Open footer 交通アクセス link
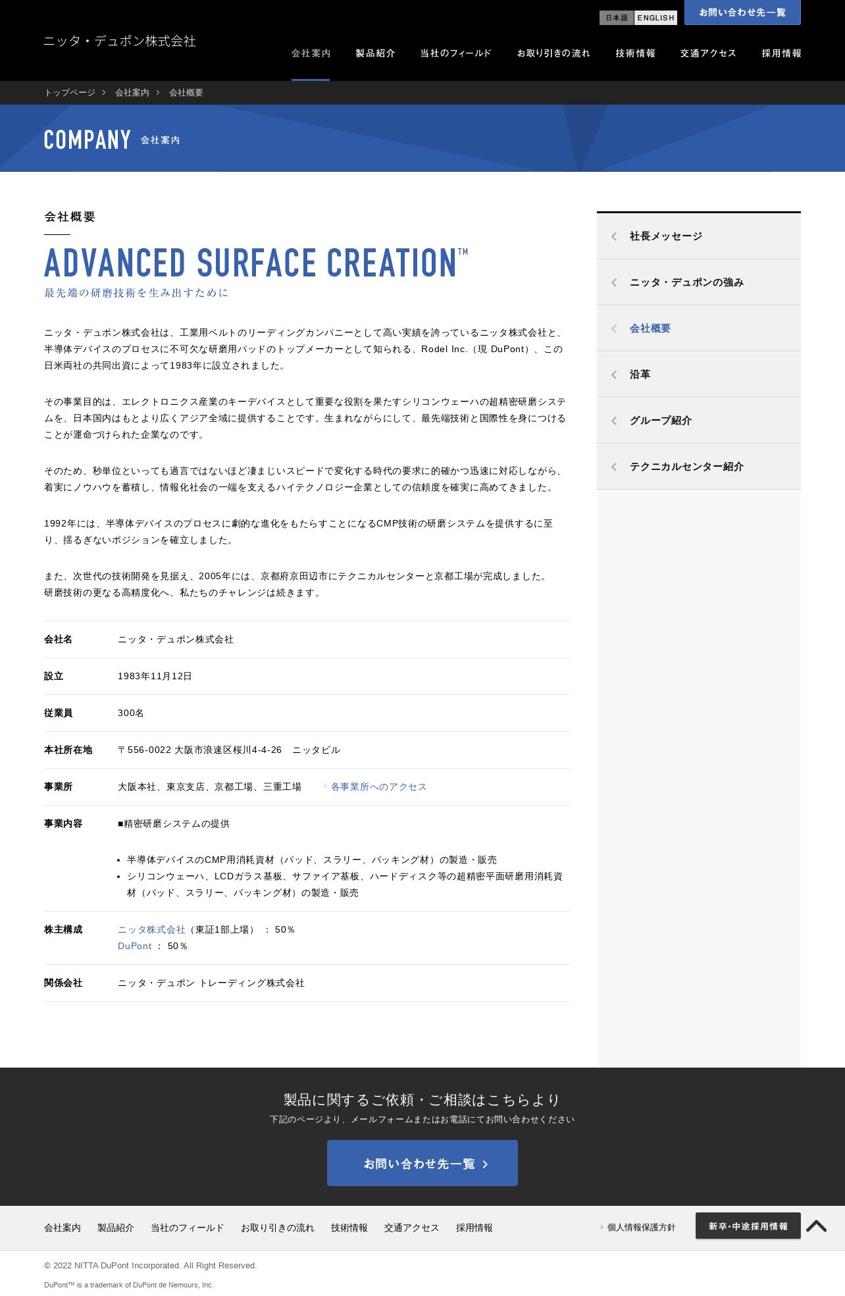845x1296 pixels. pos(412,1228)
